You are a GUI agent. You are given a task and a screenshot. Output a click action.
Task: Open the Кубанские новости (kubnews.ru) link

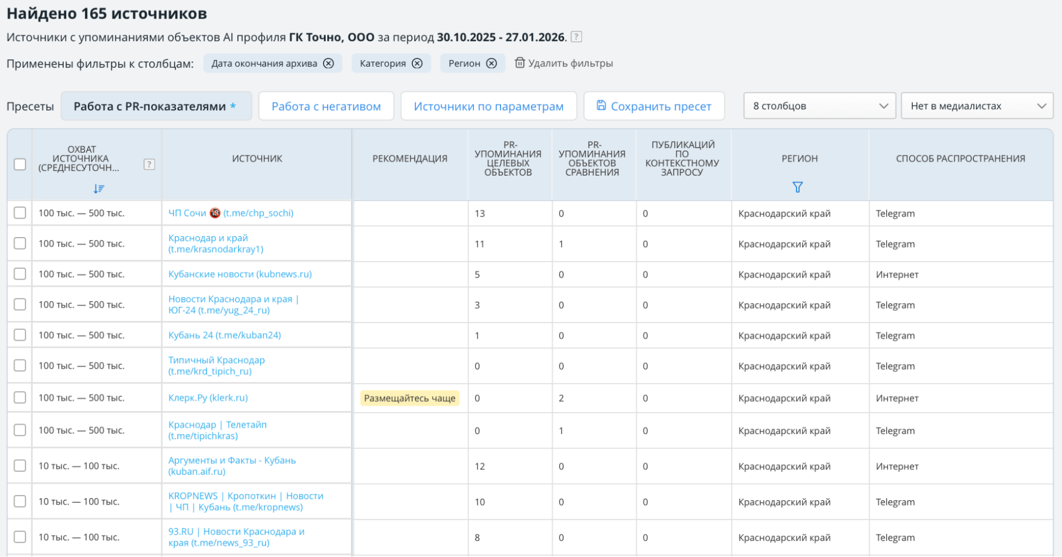pyautogui.click(x=240, y=274)
